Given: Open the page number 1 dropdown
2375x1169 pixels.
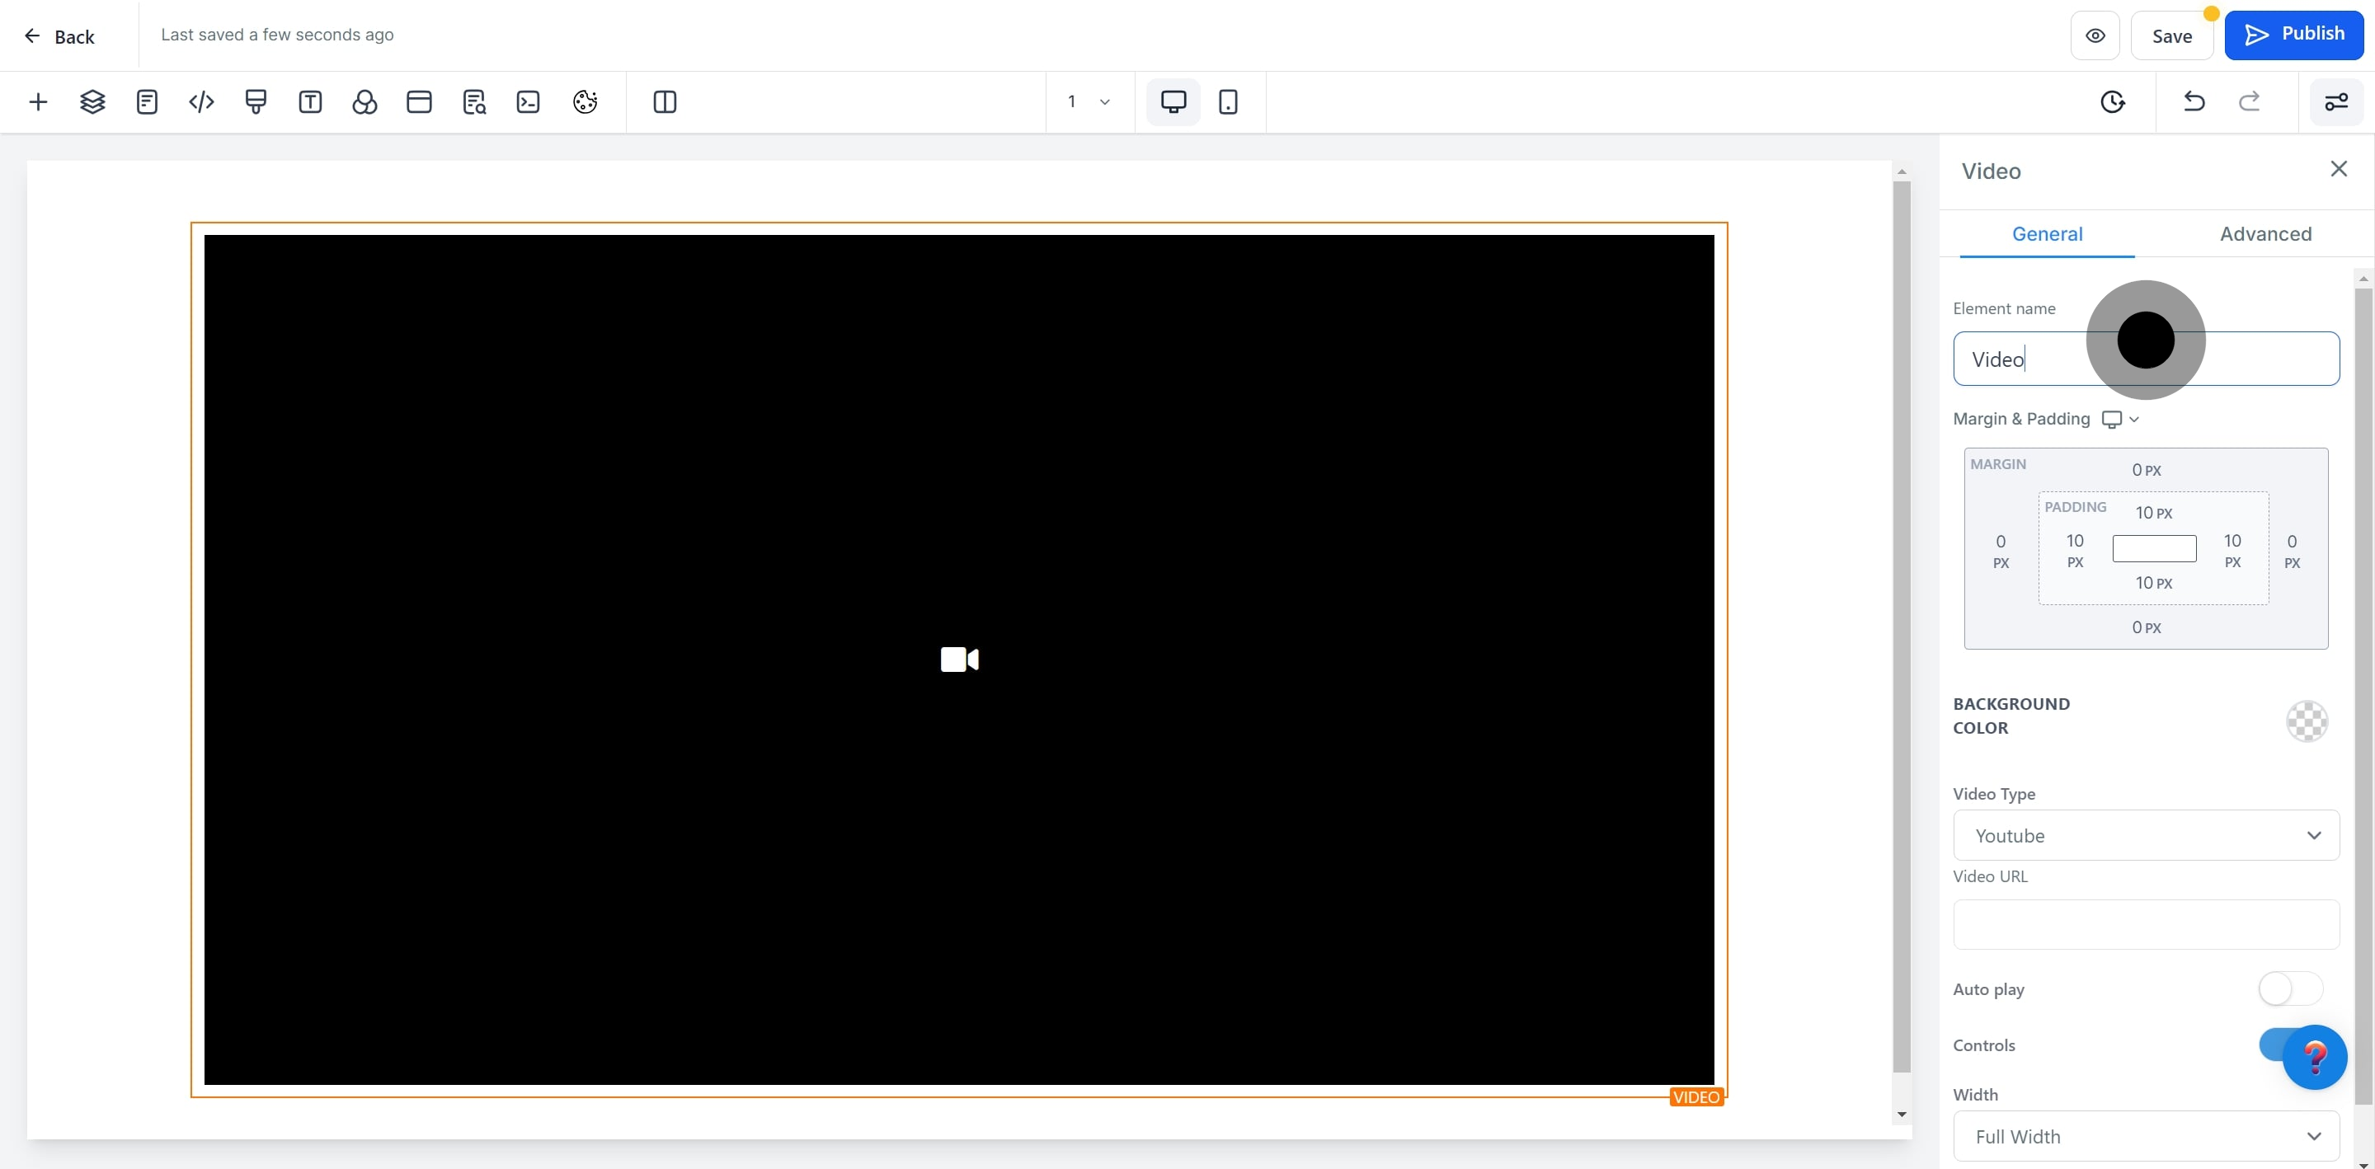Looking at the screenshot, I should tap(1088, 101).
